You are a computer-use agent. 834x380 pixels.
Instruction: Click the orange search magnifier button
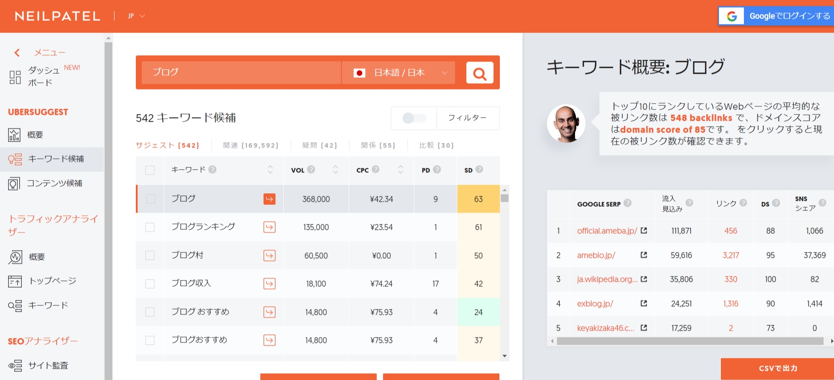pos(479,73)
